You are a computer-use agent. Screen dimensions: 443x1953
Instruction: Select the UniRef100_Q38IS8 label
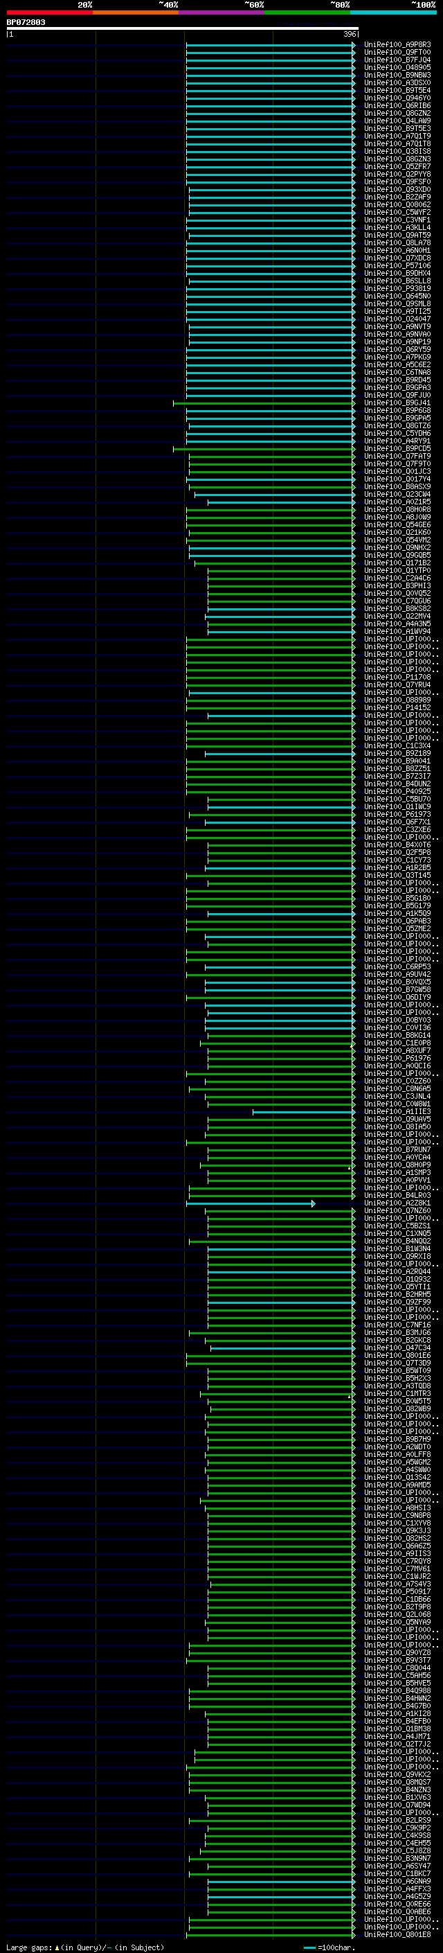[397, 152]
